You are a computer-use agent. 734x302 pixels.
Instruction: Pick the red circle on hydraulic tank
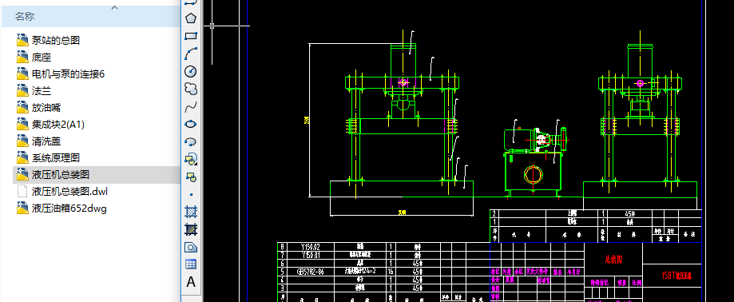click(533, 175)
